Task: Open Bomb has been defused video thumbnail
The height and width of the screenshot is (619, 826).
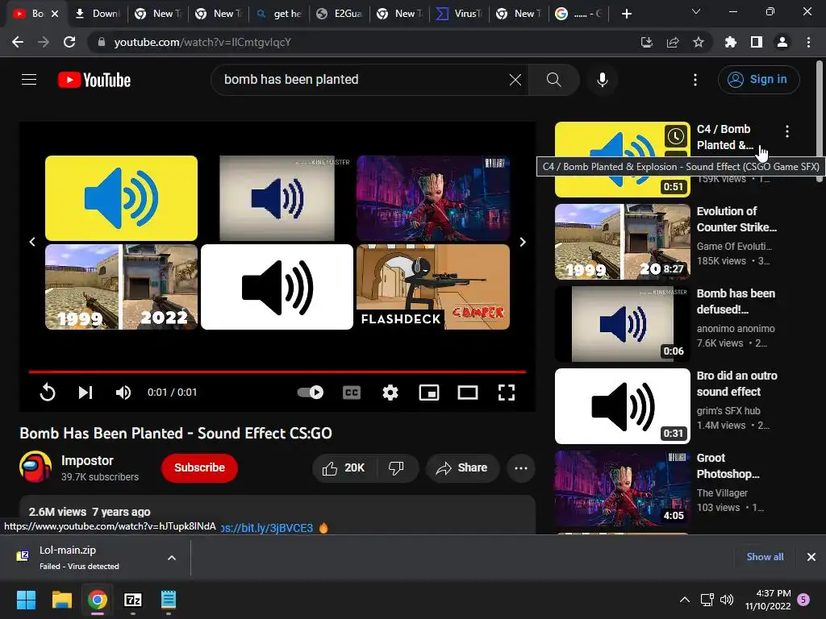Action: point(622,324)
